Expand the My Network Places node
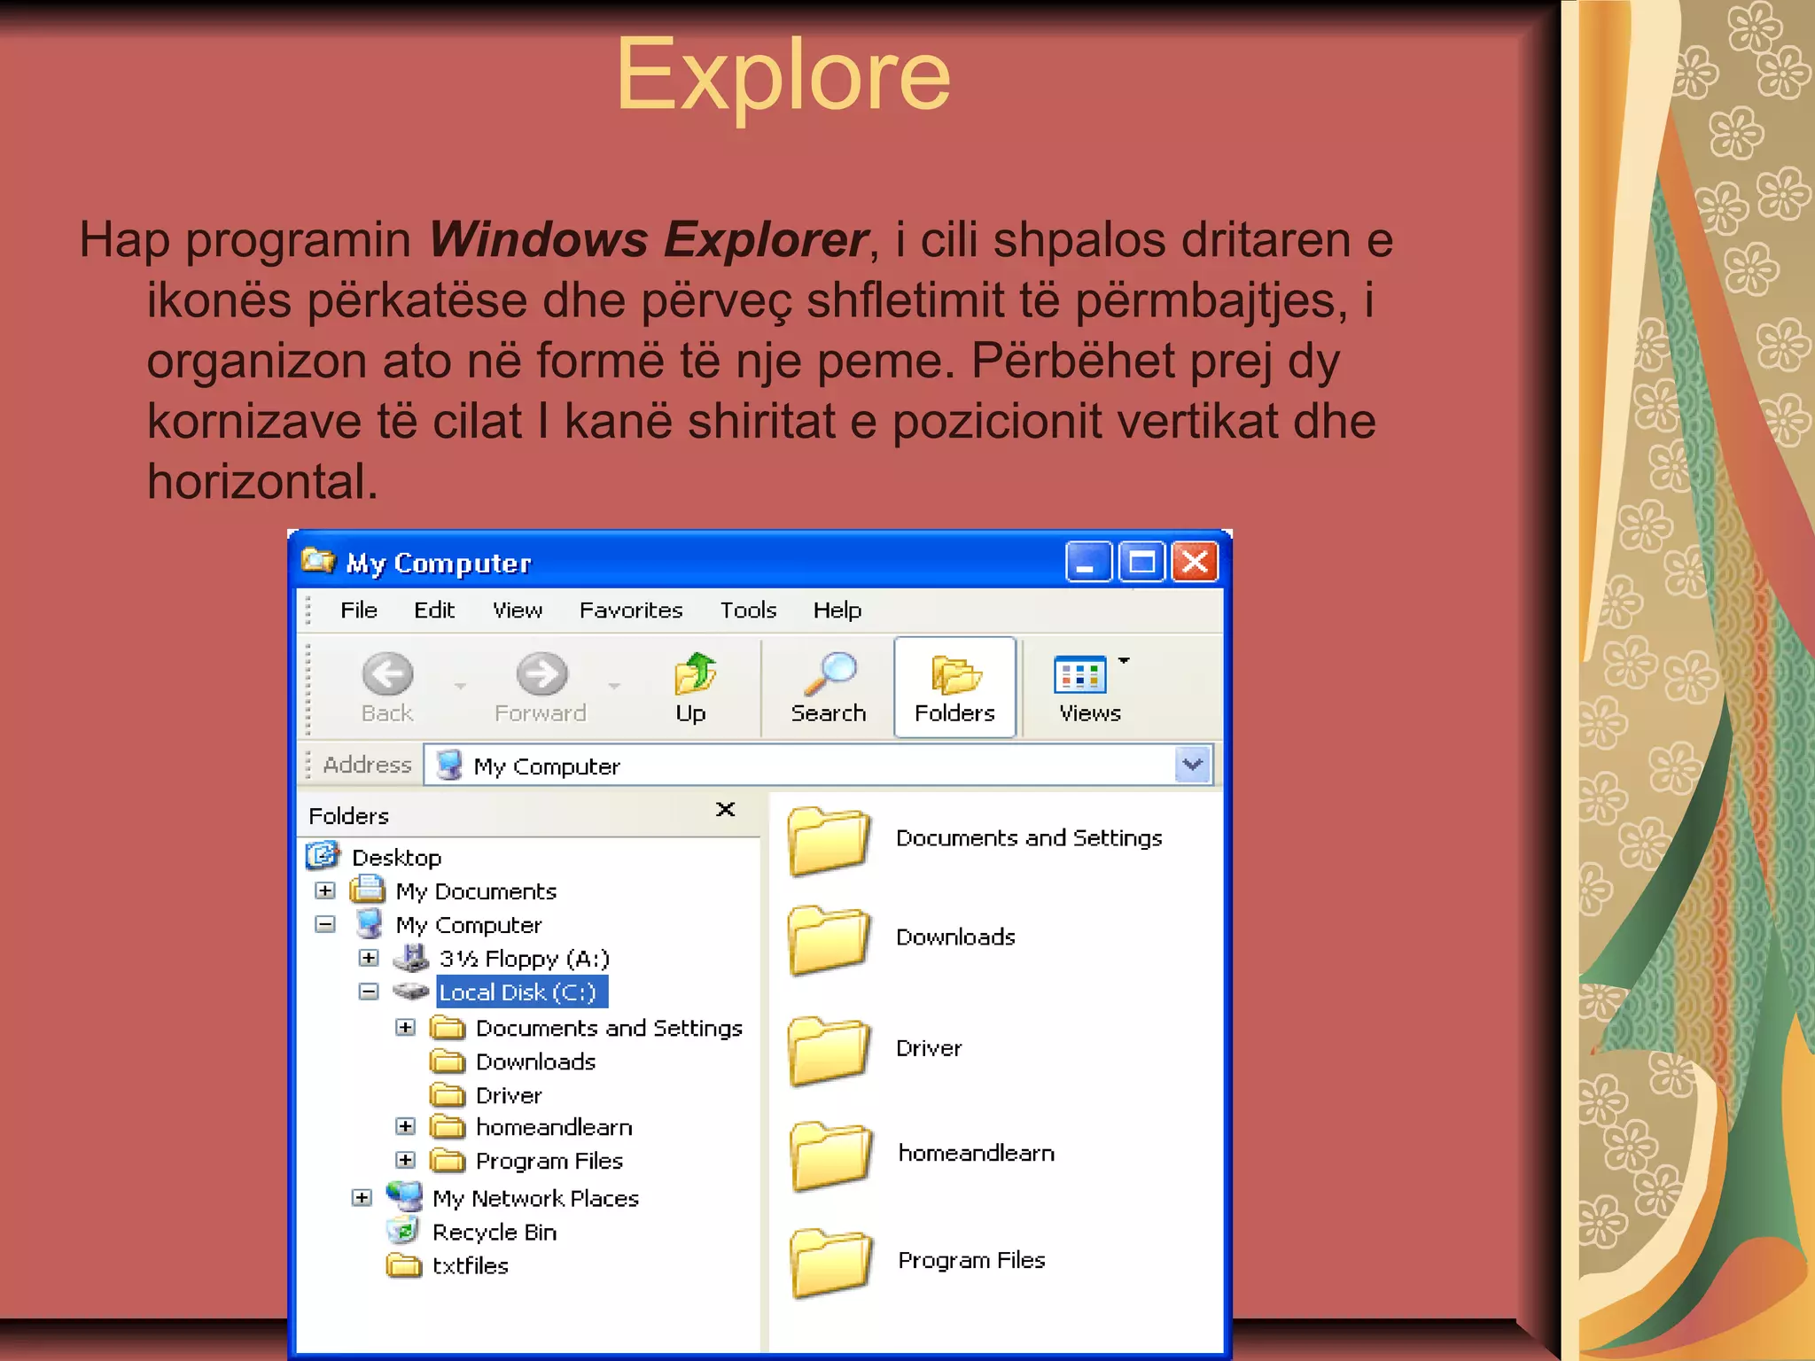The image size is (1815, 1361). point(362,1198)
